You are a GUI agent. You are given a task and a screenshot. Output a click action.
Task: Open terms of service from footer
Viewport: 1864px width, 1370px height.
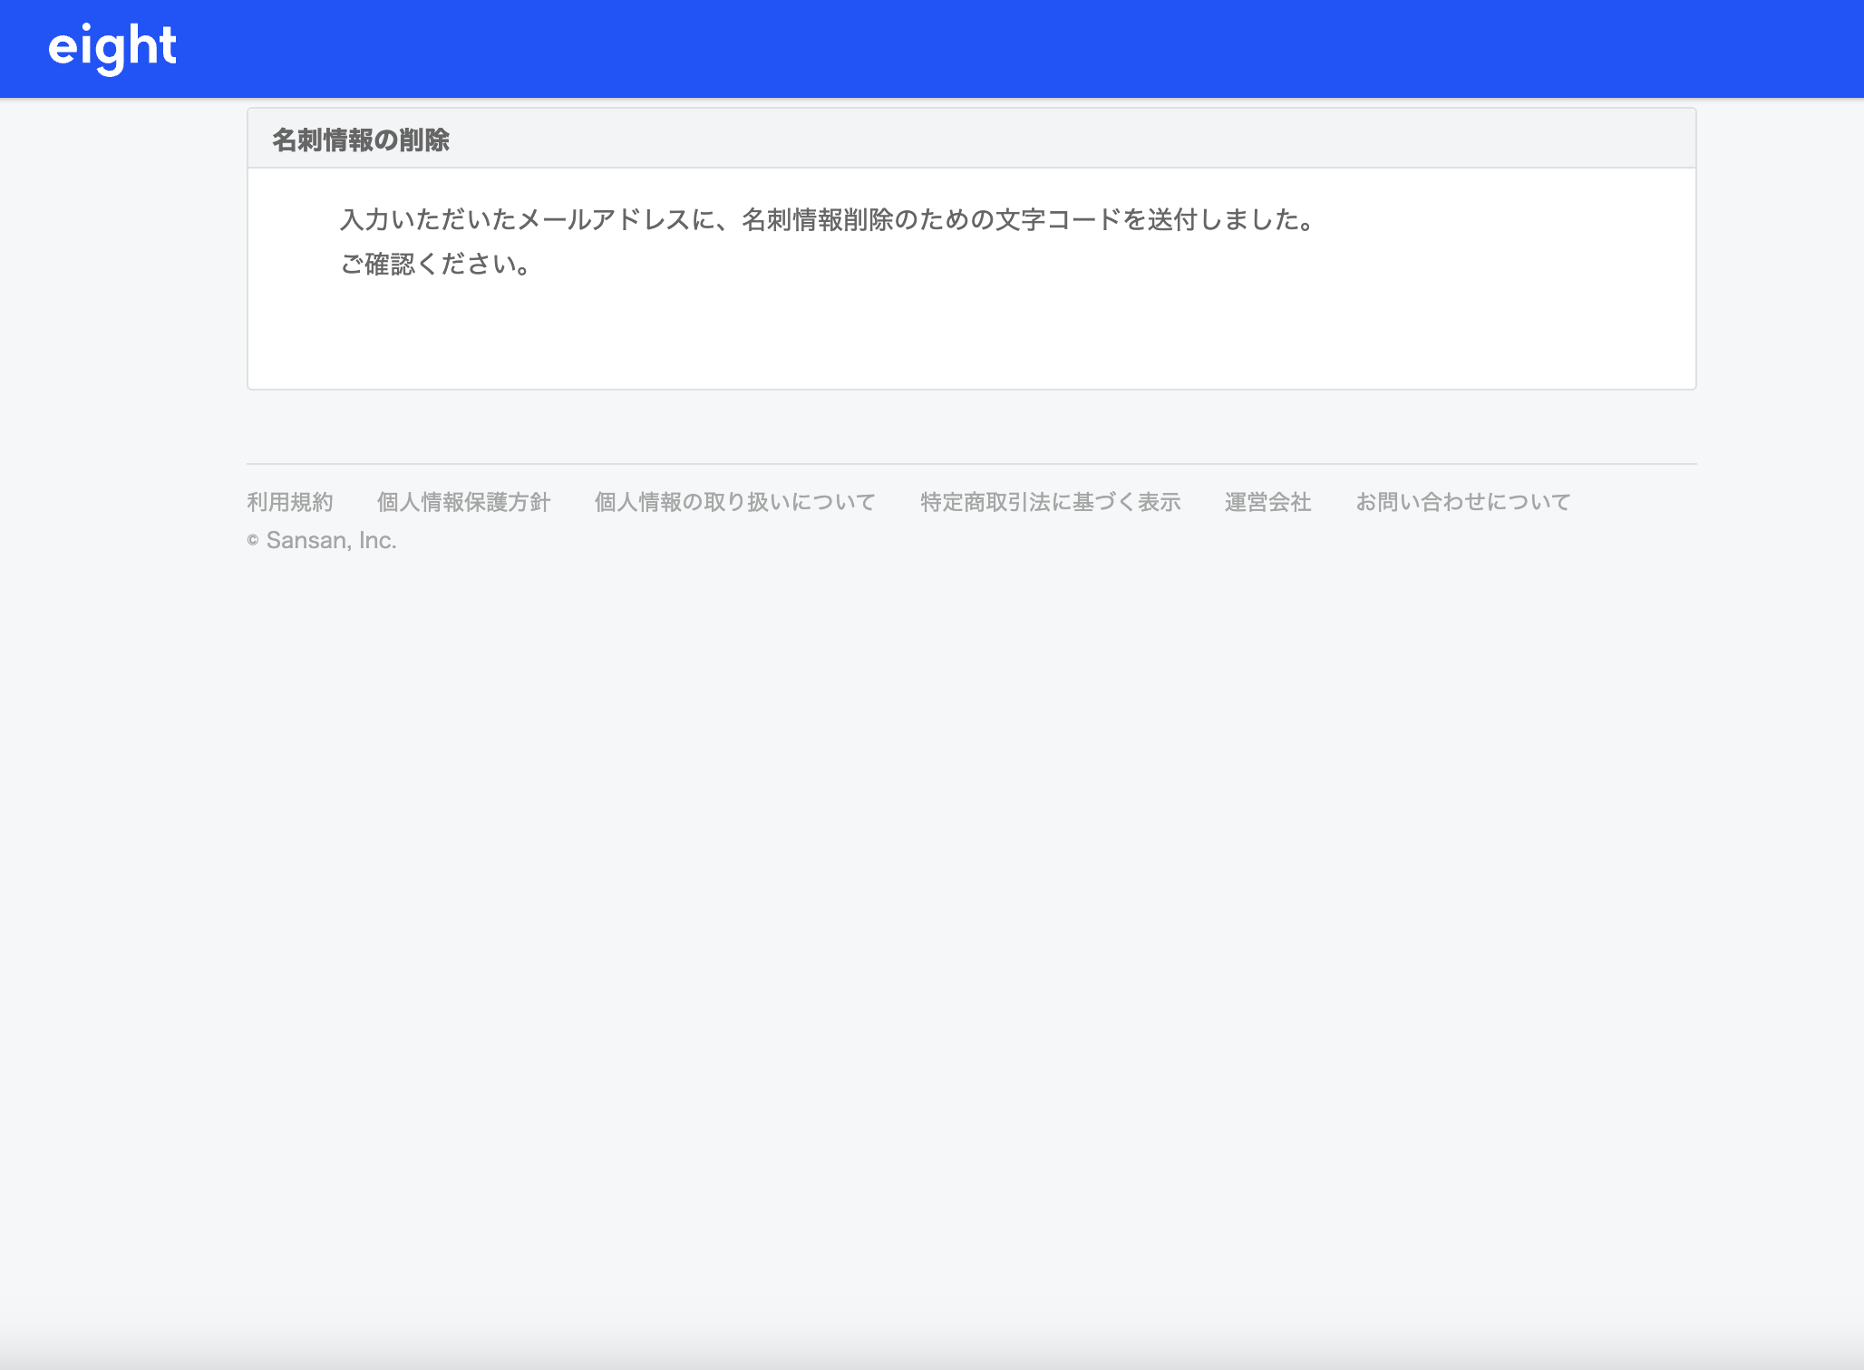coord(289,501)
